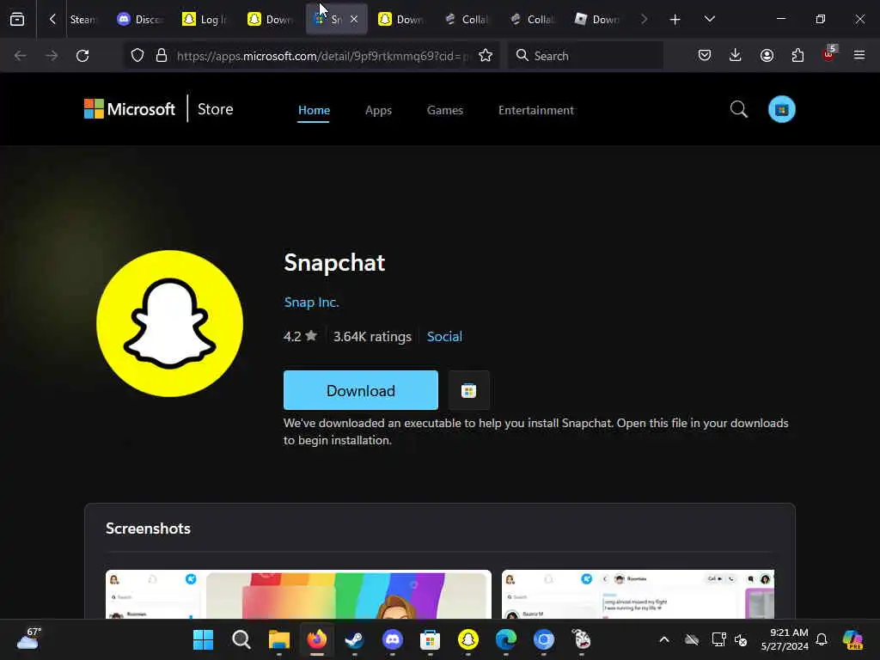Select the Entertainment navigation item
This screenshot has height=660, width=880.
(536, 110)
